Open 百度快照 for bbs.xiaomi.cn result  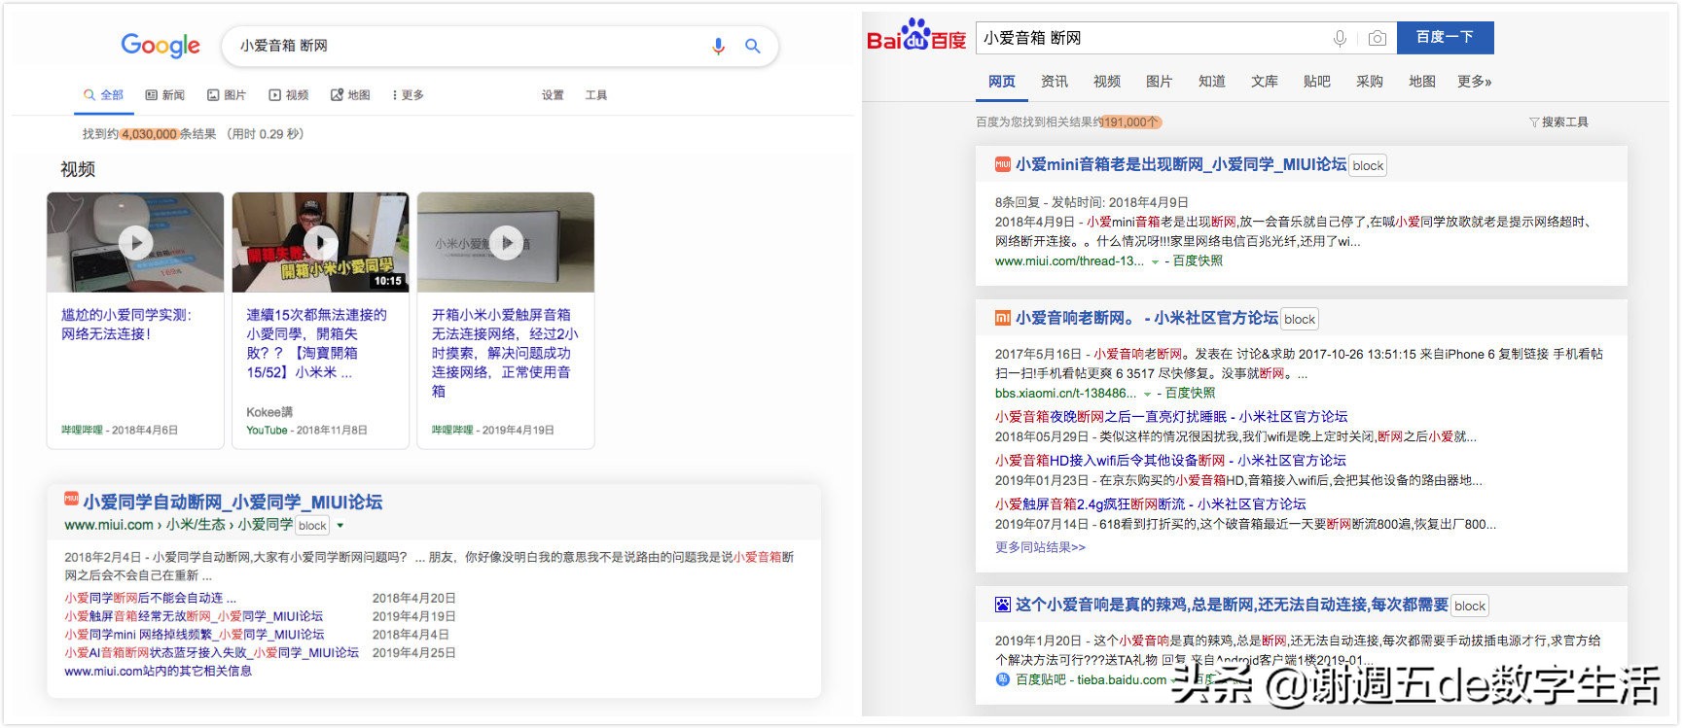click(x=1191, y=394)
